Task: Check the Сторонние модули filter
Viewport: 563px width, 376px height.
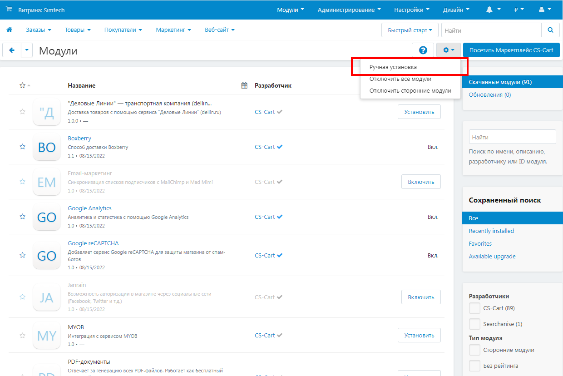Action: [x=474, y=350]
